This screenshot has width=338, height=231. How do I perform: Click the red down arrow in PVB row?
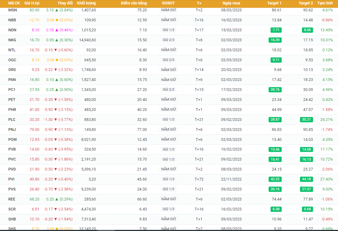point(56,149)
